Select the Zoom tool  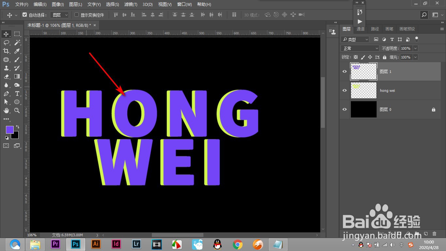tap(17, 110)
